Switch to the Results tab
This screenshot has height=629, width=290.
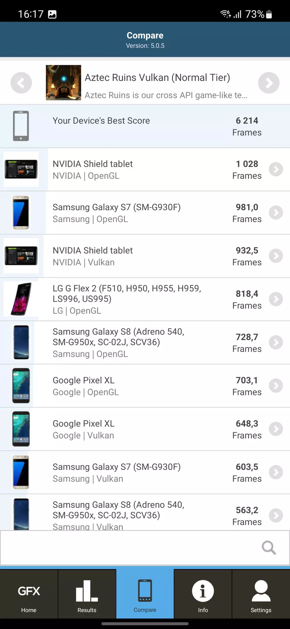(x=87, y=595)
